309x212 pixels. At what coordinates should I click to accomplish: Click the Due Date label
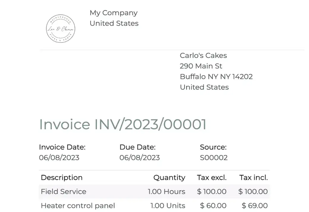tap(138, 147)
